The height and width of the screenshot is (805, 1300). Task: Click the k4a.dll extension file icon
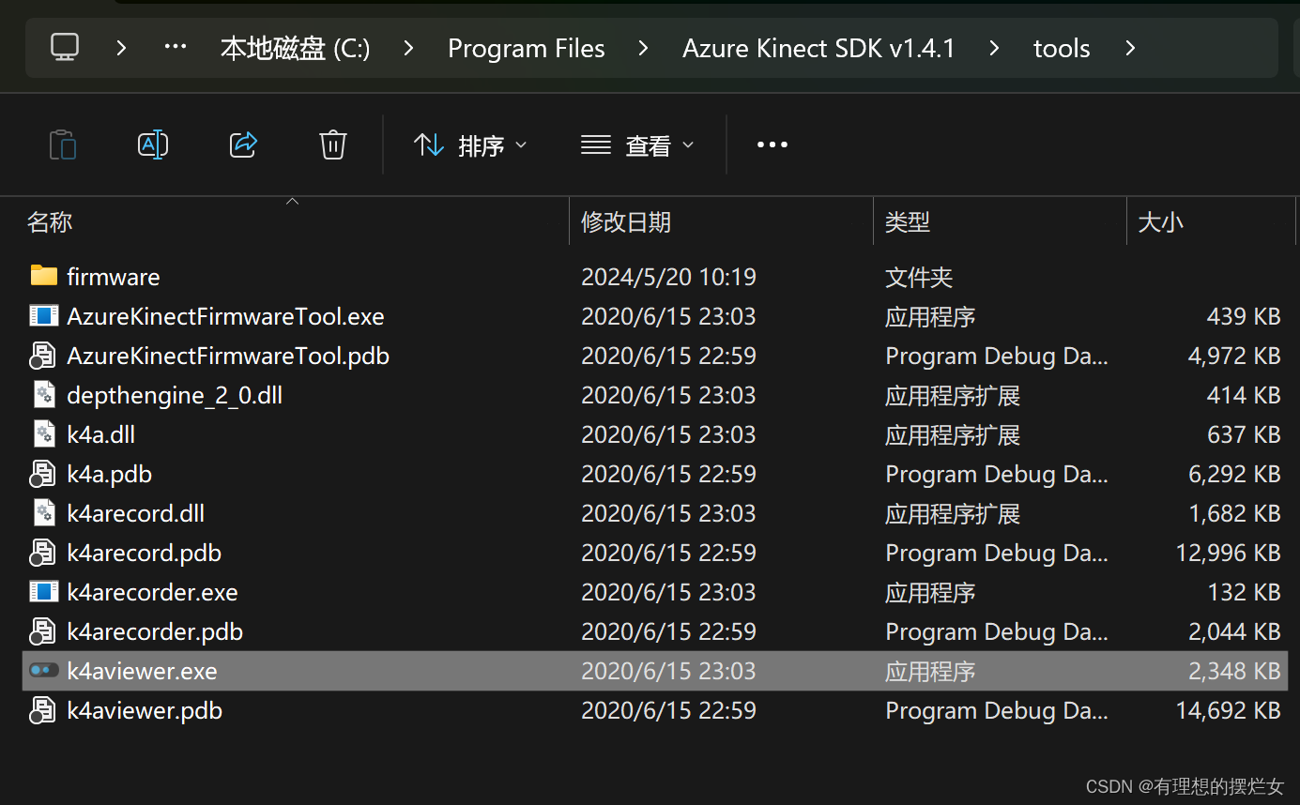pos(43,433)
